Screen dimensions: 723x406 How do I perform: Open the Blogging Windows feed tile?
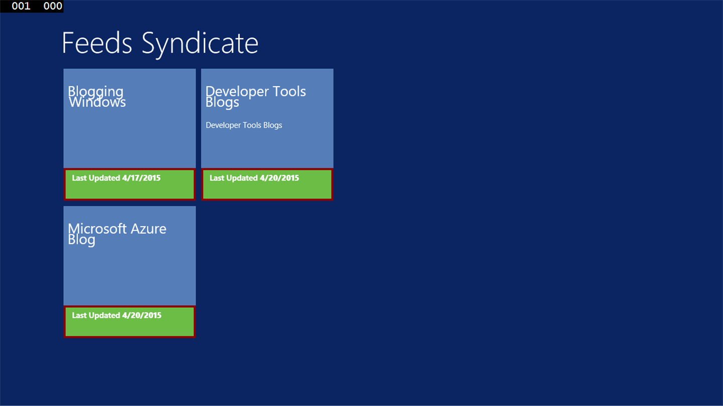(130, 134)
